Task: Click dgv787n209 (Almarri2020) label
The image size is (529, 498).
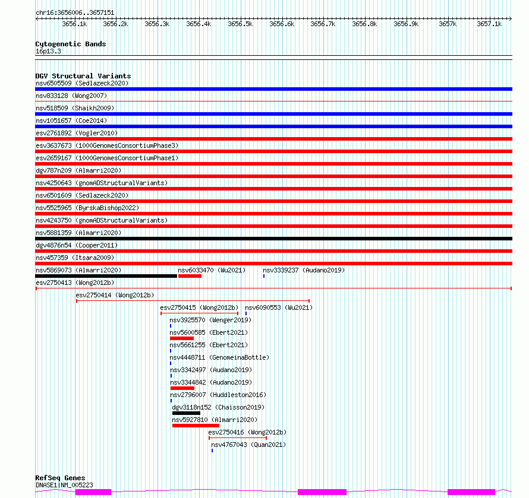Action: (78, 170)
